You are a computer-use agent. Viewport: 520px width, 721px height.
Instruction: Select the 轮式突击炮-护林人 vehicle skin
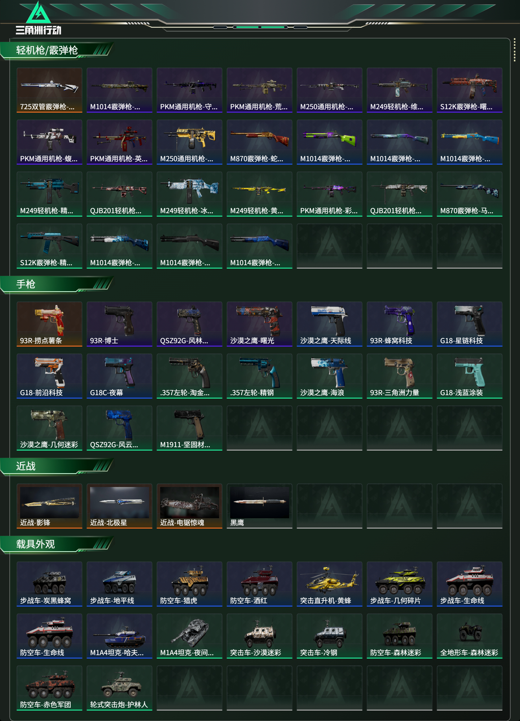(119, 688)
